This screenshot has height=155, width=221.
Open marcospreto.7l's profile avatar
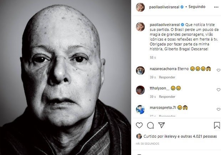coord(140,109)
